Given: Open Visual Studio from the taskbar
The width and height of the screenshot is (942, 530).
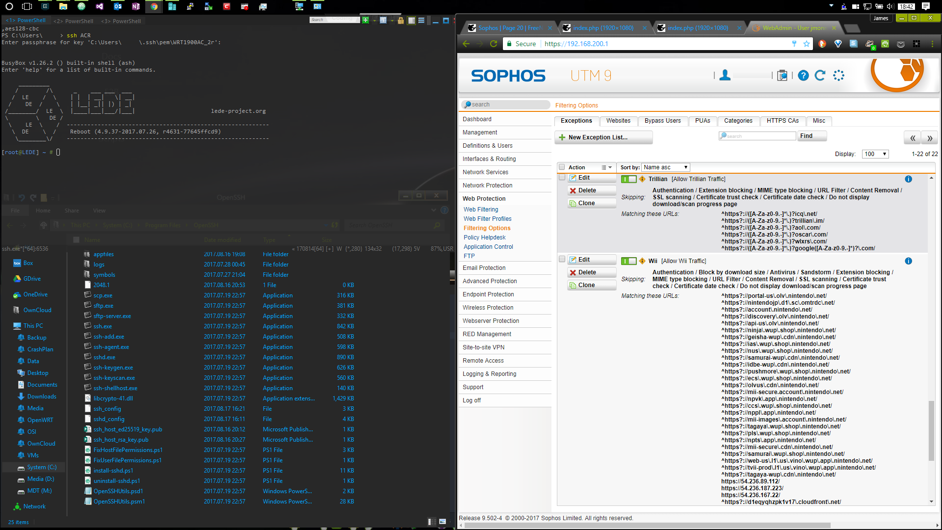Looking at the screenshot, I should (x=100, y=6).
